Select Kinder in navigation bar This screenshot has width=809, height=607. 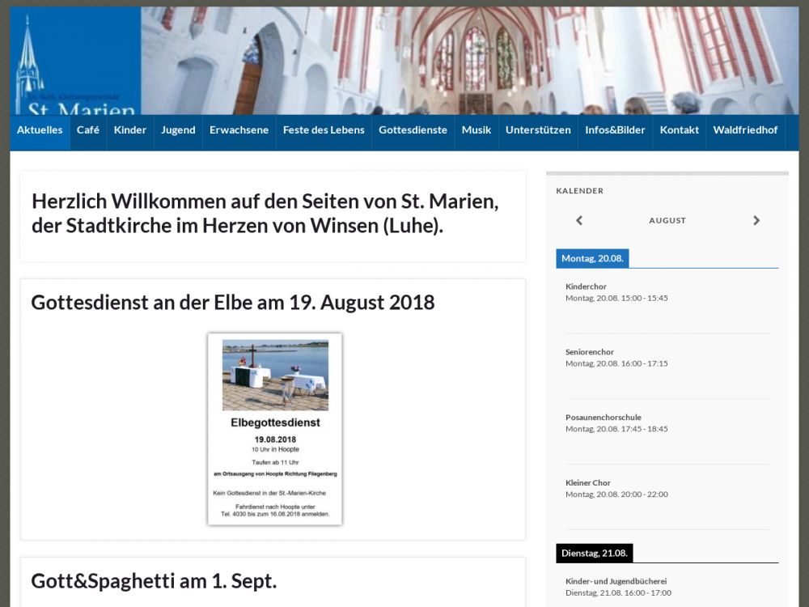coord(130,130)
